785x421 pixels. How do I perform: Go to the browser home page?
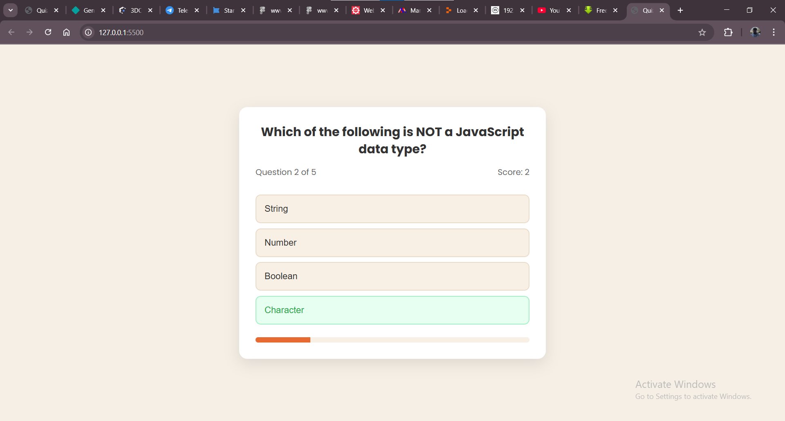[x=66, y=32]
